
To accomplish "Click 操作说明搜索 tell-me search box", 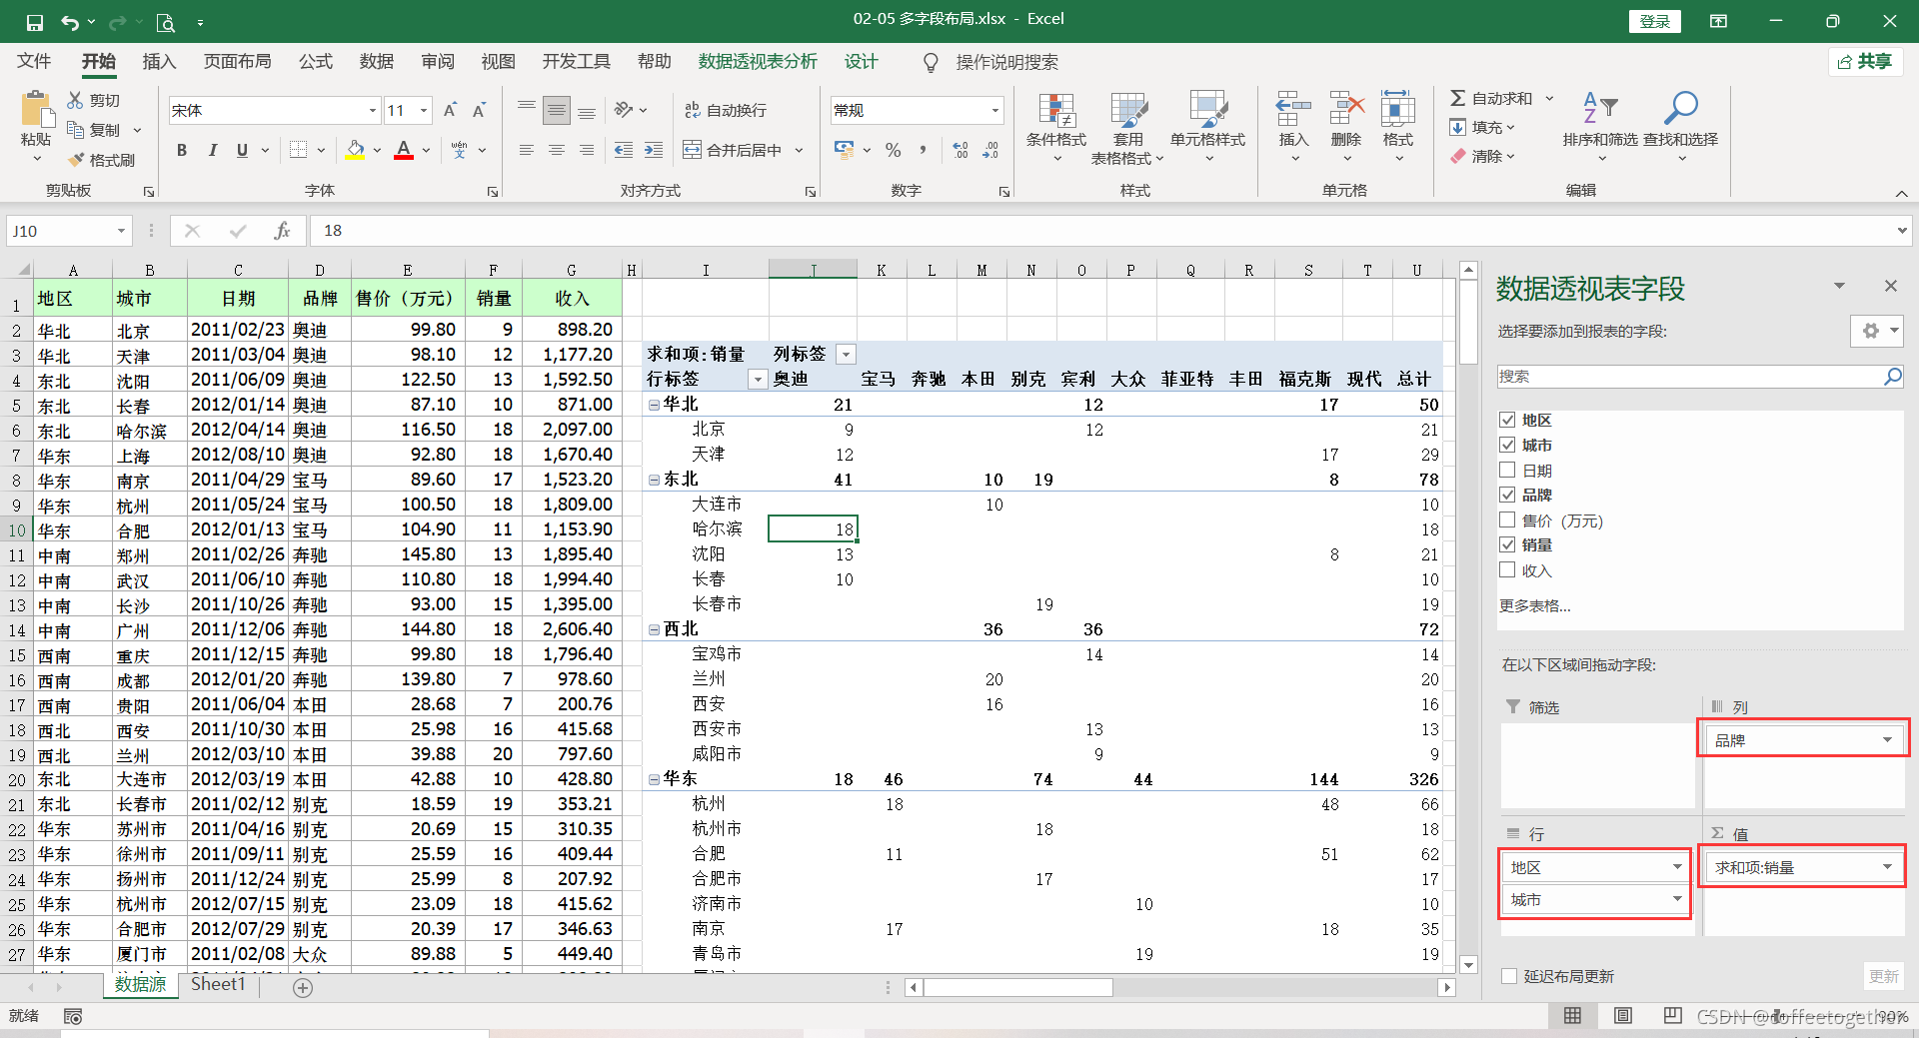I will pyautogui.click(x=1006, y=62).
